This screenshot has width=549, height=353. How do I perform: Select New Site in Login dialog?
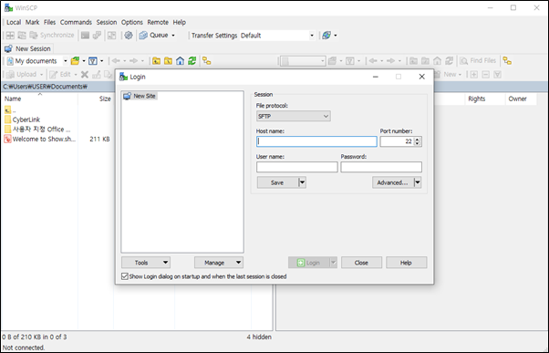point(140,96)
